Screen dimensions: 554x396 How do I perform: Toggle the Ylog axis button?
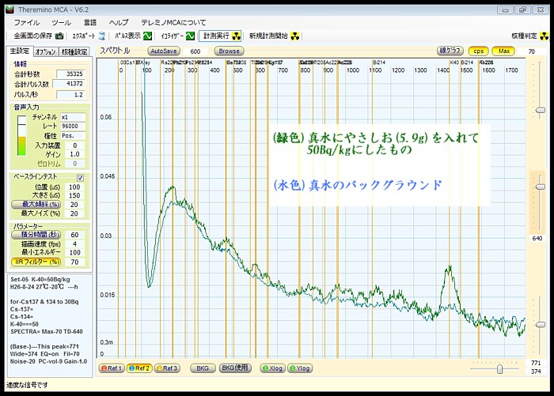pos(300,368)
